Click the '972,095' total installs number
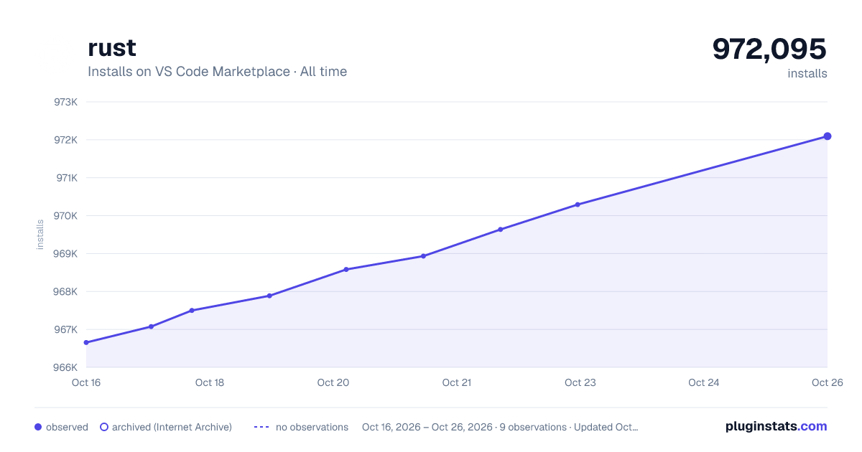This screenshot has width=862, height=452. click(769, 49)
